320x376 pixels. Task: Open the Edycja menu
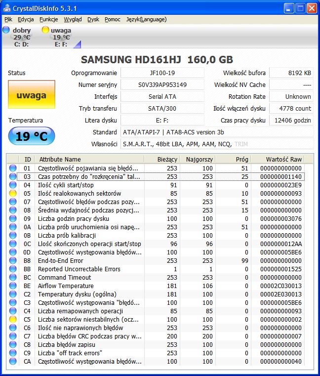click(x=26, y=19)
